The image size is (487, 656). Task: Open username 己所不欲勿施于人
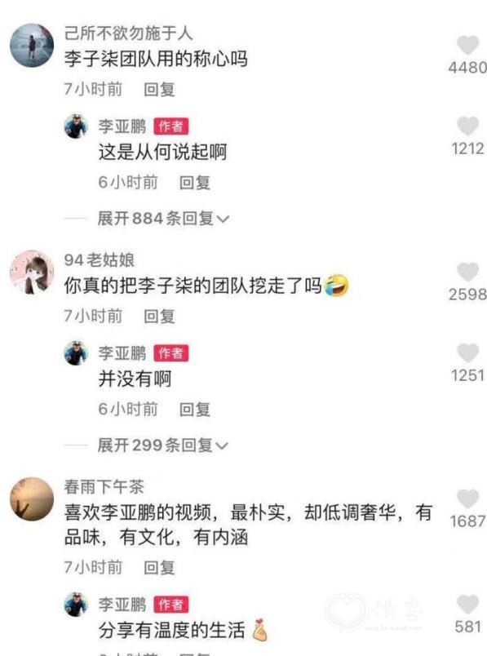[128, 33]
